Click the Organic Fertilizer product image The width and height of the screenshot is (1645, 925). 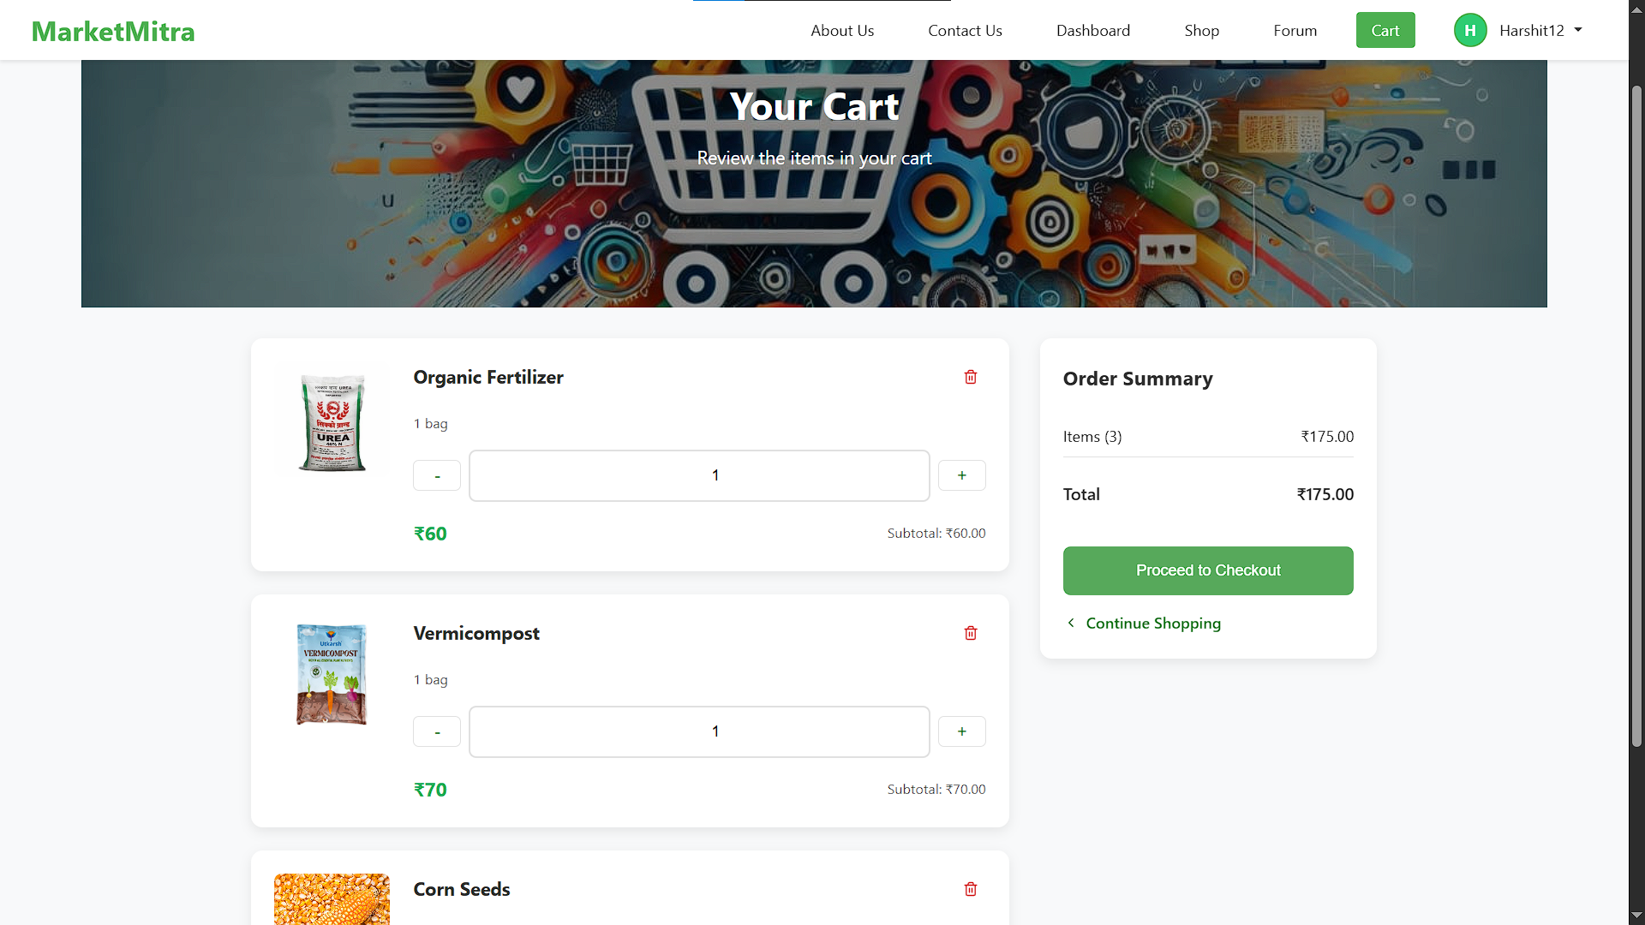point(332,422)
